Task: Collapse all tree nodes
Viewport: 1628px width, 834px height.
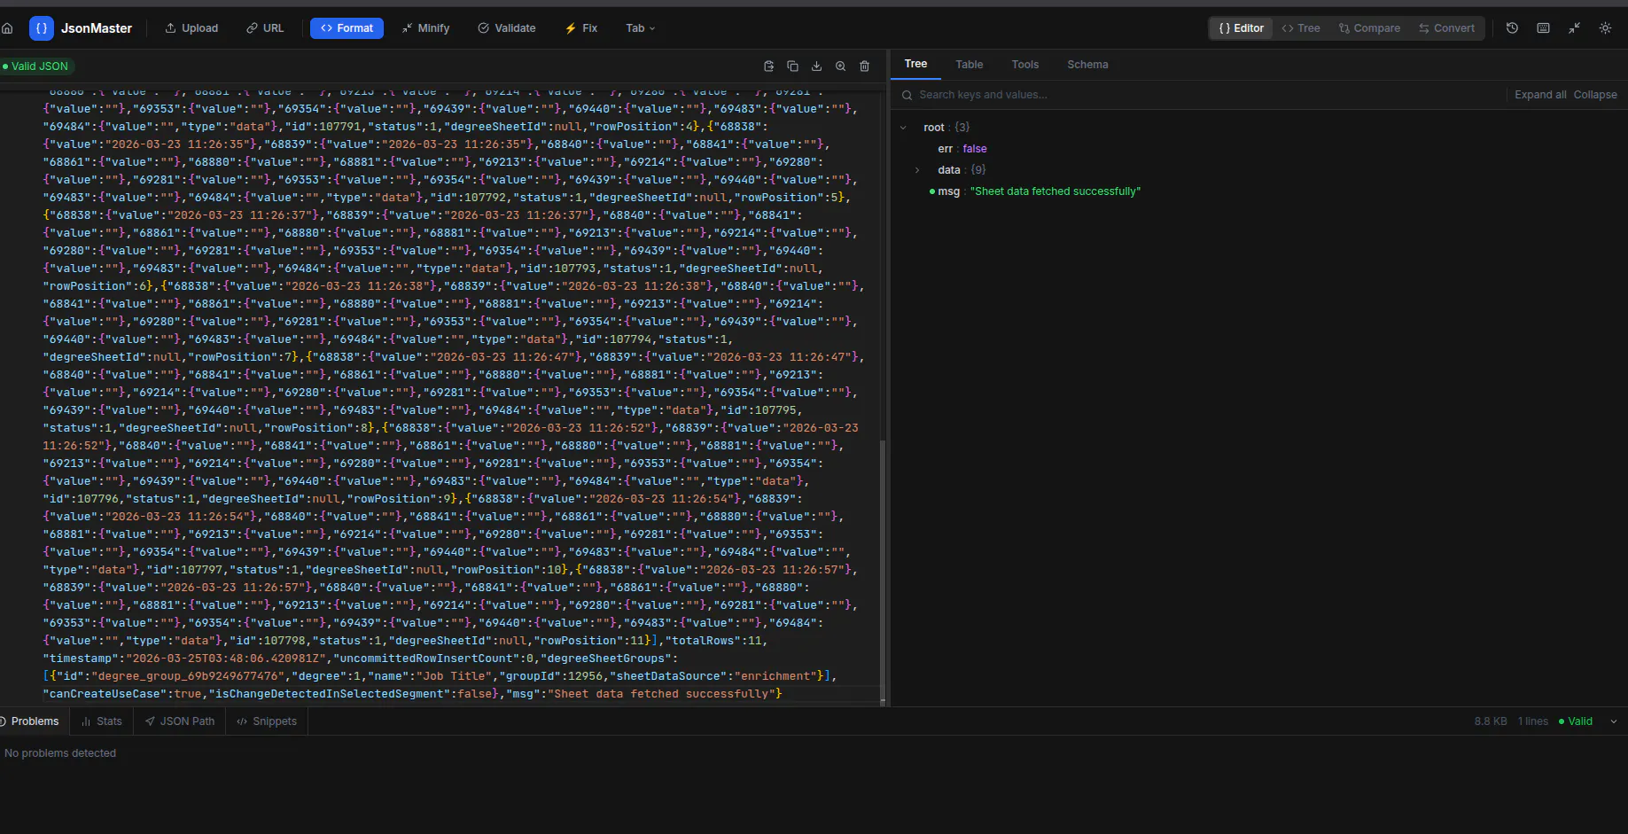Action: (1595, 95)
